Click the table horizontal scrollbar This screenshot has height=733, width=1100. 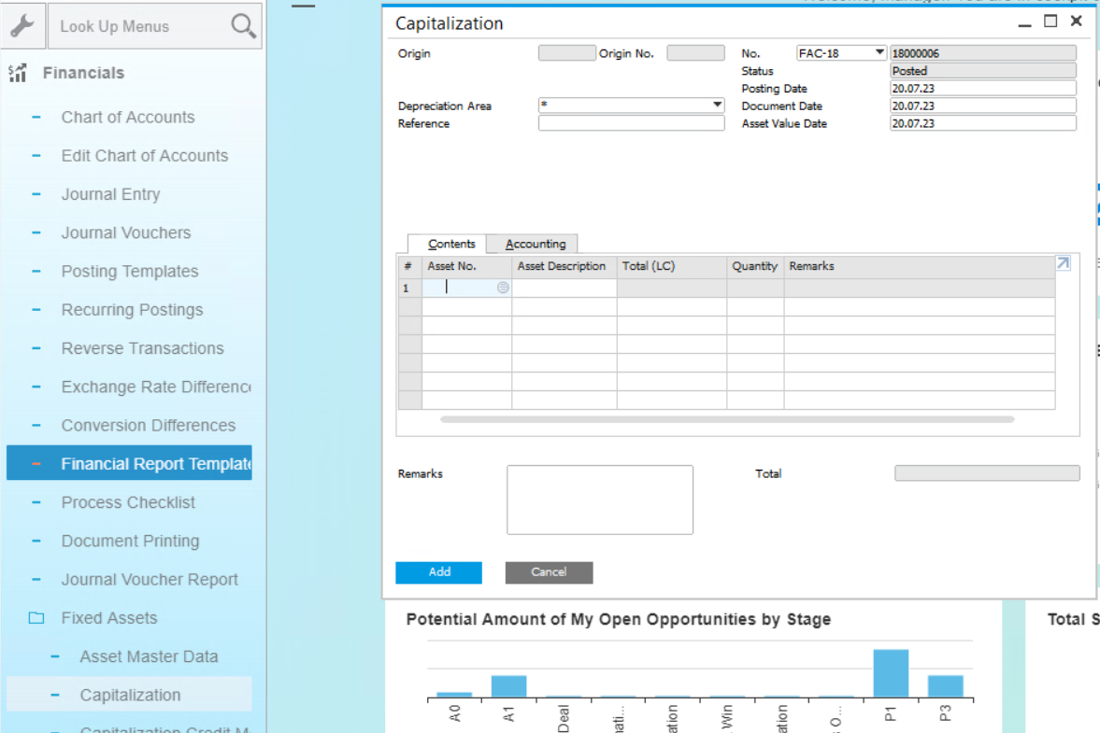pos(727,419)
